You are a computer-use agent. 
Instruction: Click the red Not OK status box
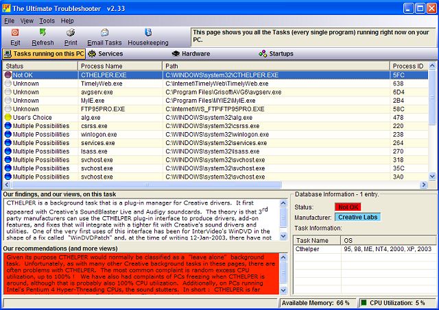click(349, 207)
